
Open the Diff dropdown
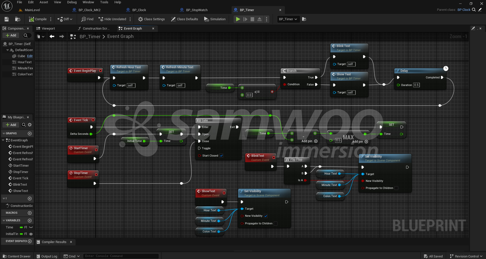(65, 19)
